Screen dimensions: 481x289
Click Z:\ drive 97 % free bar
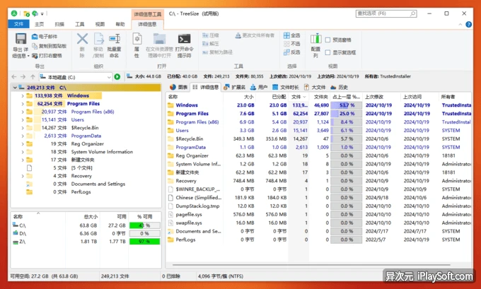click(x=144, y=242)
